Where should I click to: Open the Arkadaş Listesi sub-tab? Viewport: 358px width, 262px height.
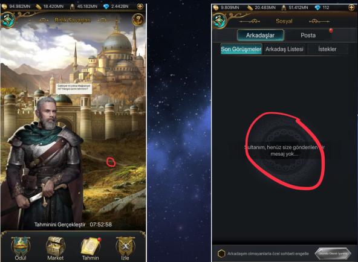[284, 49]
